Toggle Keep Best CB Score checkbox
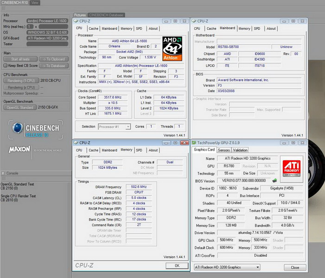The width and height of the screenshot is (325, 278). [6, 65]
